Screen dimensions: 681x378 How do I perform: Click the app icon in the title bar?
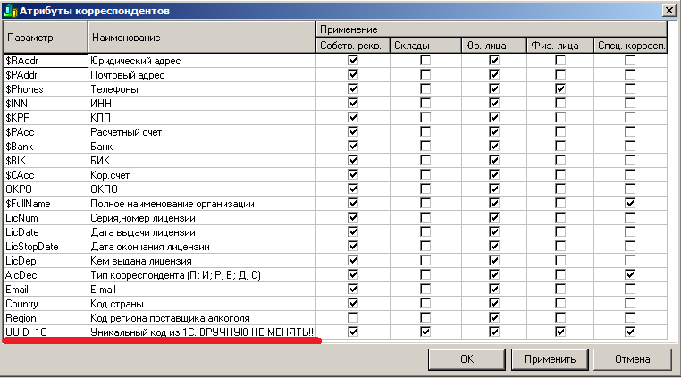pyautogui.click(x=9, y=10)
